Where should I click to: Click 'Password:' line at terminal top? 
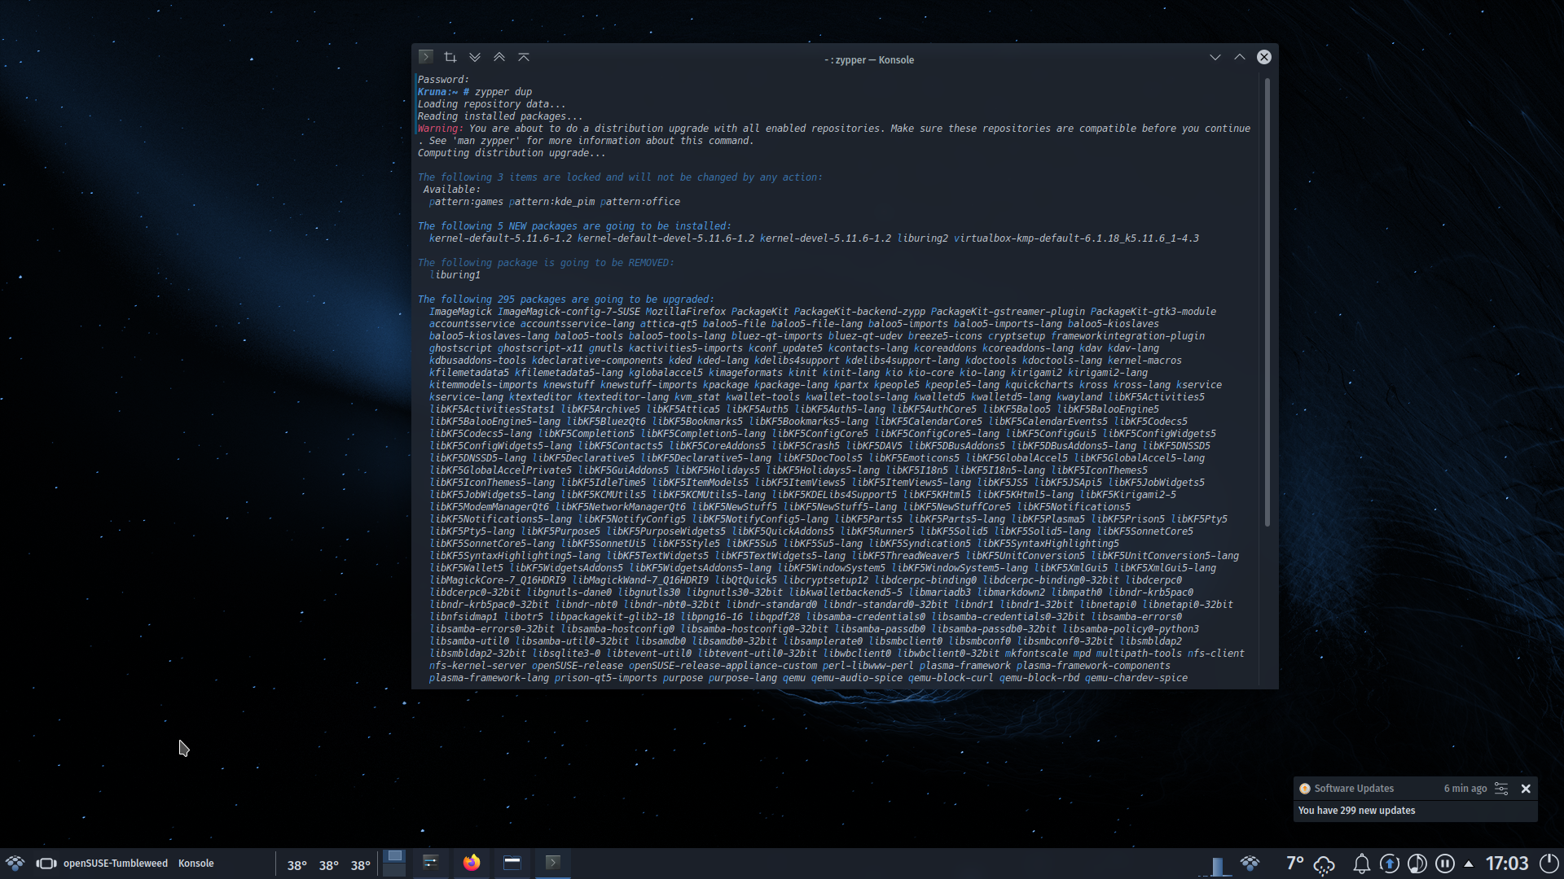443,80
